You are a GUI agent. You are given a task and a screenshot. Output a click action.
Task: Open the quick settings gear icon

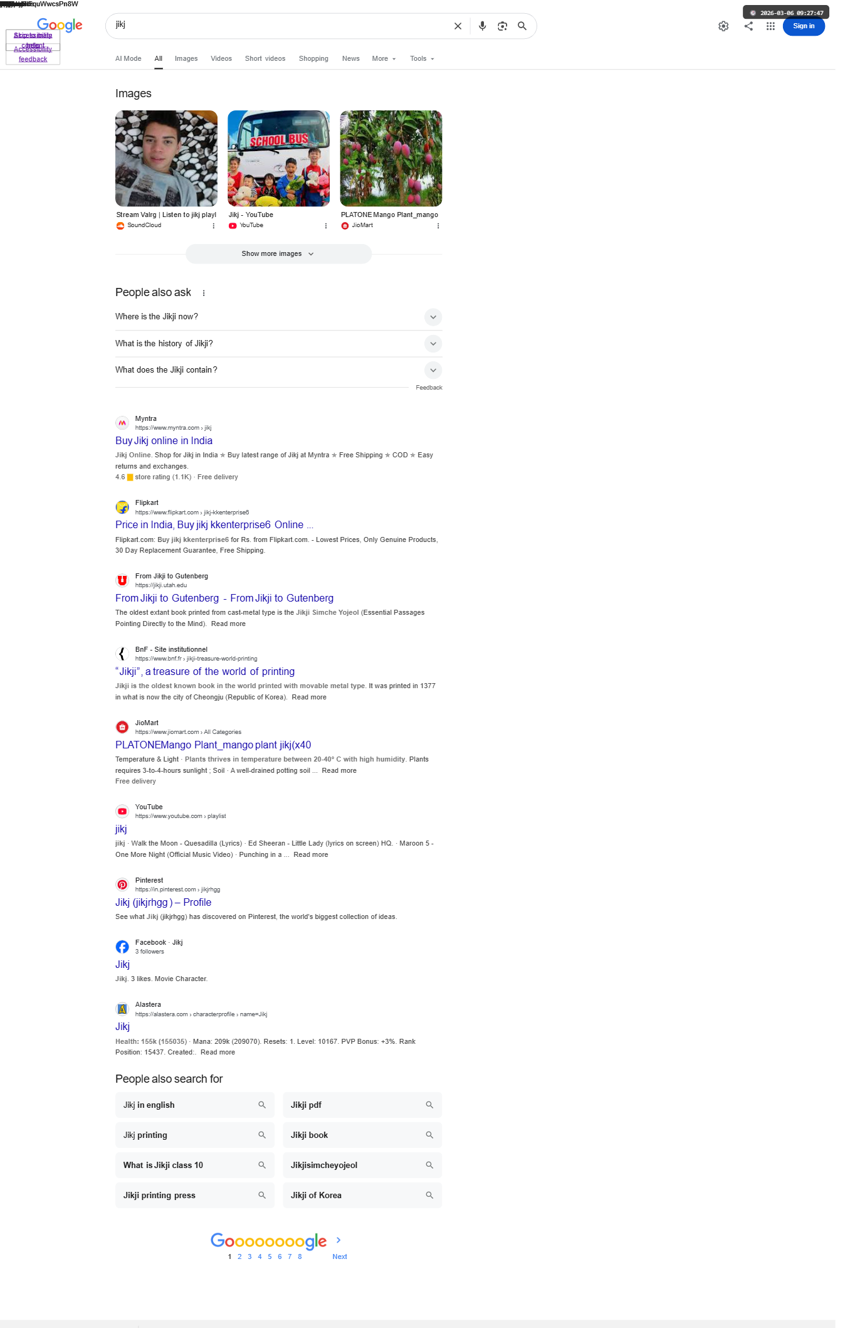click(723, 26)
